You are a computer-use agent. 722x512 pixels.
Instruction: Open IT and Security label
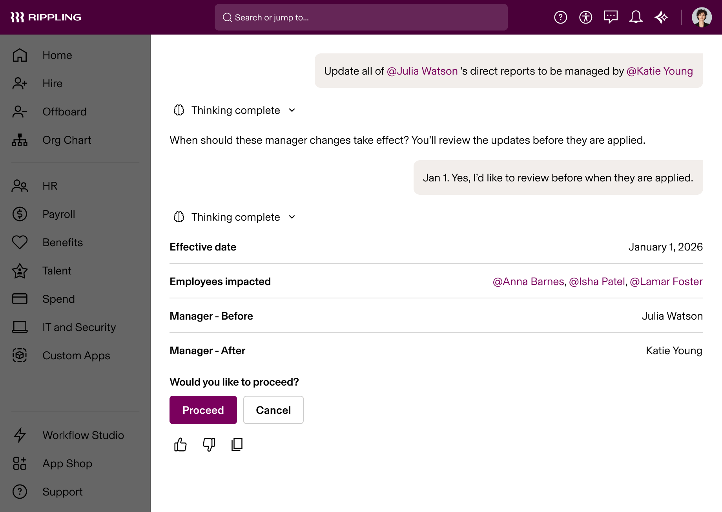79,327
